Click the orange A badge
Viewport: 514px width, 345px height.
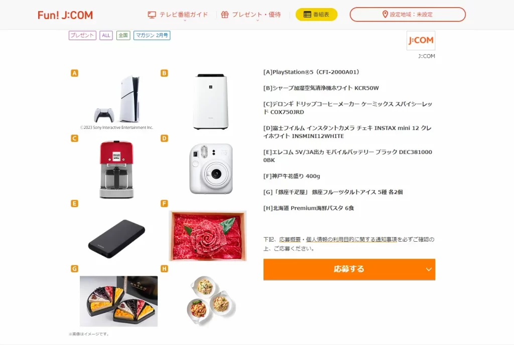point(74,73)
